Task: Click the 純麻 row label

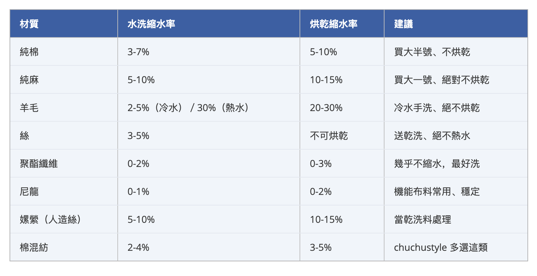Action: pos(29,80)
